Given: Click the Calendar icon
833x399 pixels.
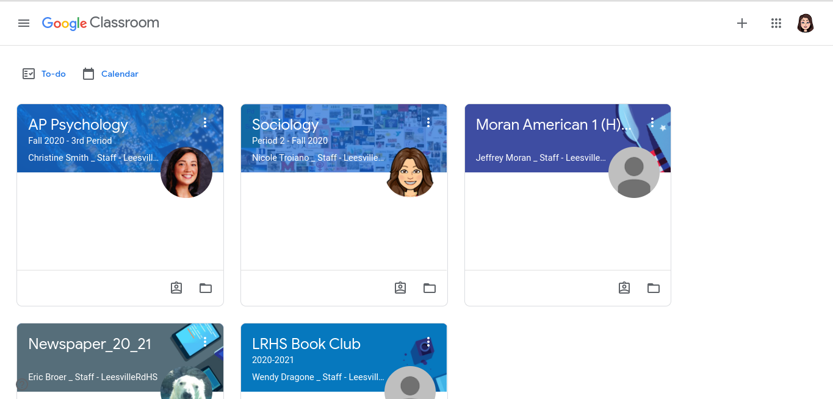Looking at the screenshot, I should pyautogui.click(x=88, y=74).
